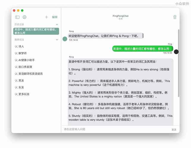Image resolution: width=191 pixels, height=148 pixels.
Task: Click sparkle icon next to 女友
Action: pyautogui.click(x=16, y=87)
